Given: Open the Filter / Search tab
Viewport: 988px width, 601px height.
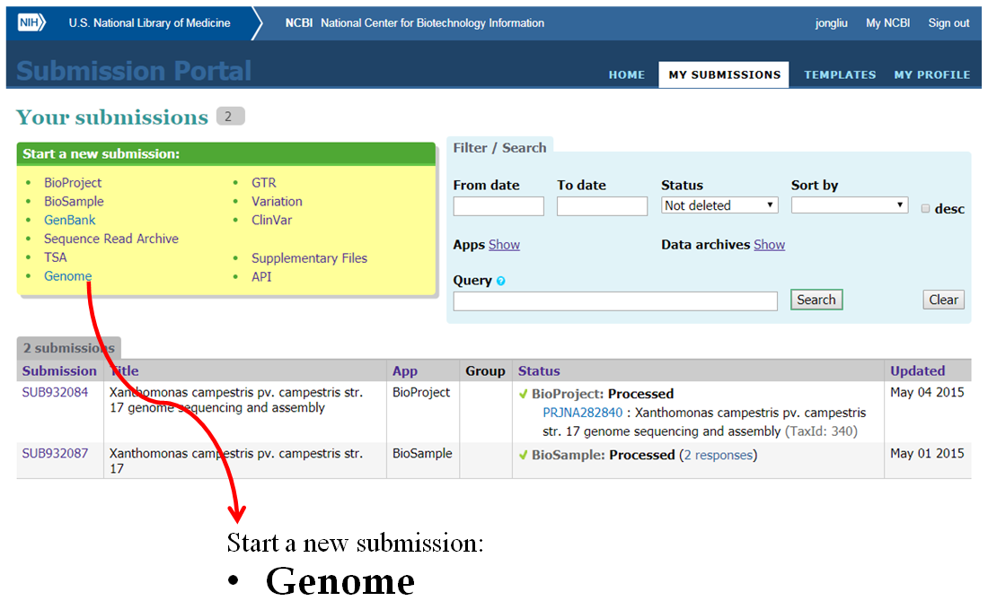Looking at the screenshot, I should 499,148.
